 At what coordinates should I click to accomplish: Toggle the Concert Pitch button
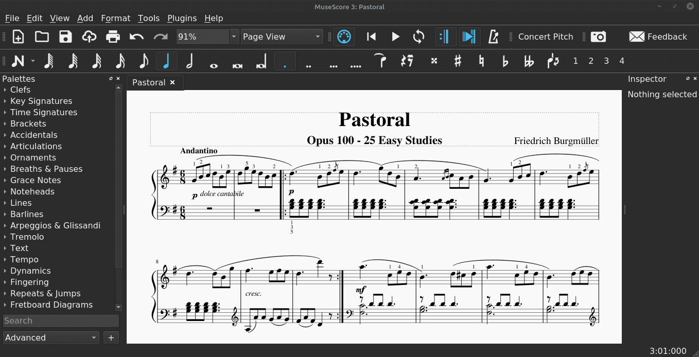(545, 37)
